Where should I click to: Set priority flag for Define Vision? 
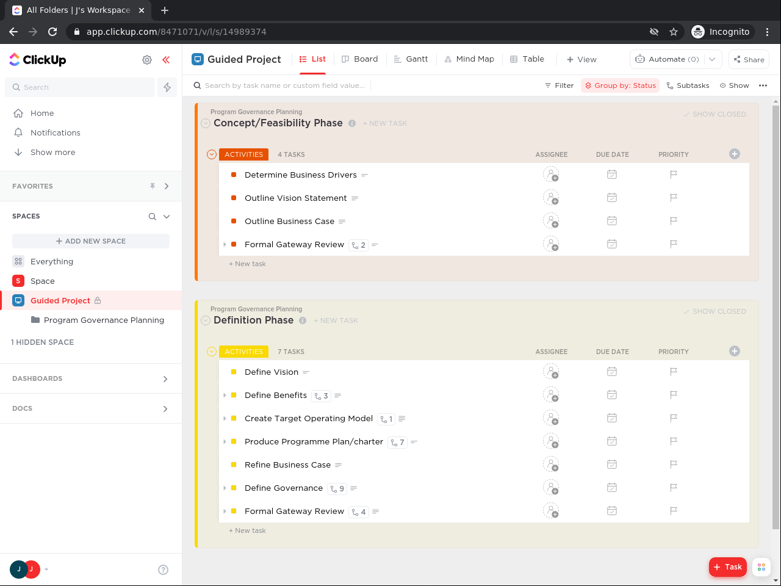click(674, 372)
